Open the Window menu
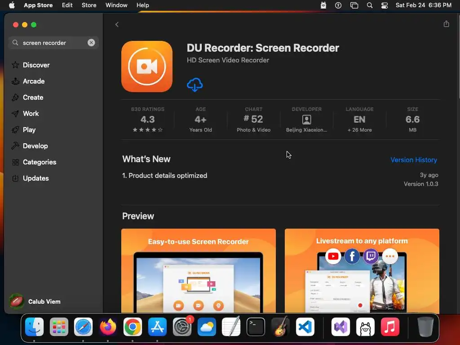460x345 pixels. pos(116,5)
